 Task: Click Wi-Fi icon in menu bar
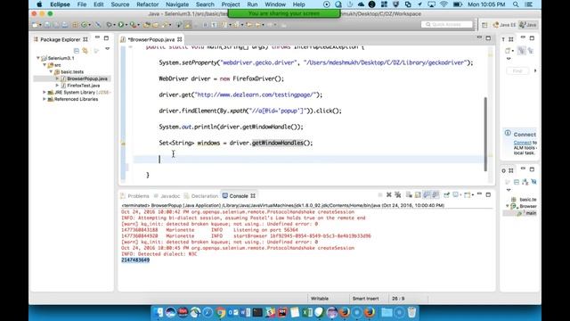(444, 4)
